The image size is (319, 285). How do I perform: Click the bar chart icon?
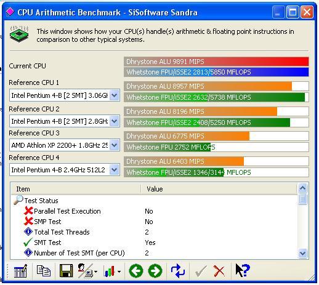click(110, 271)
